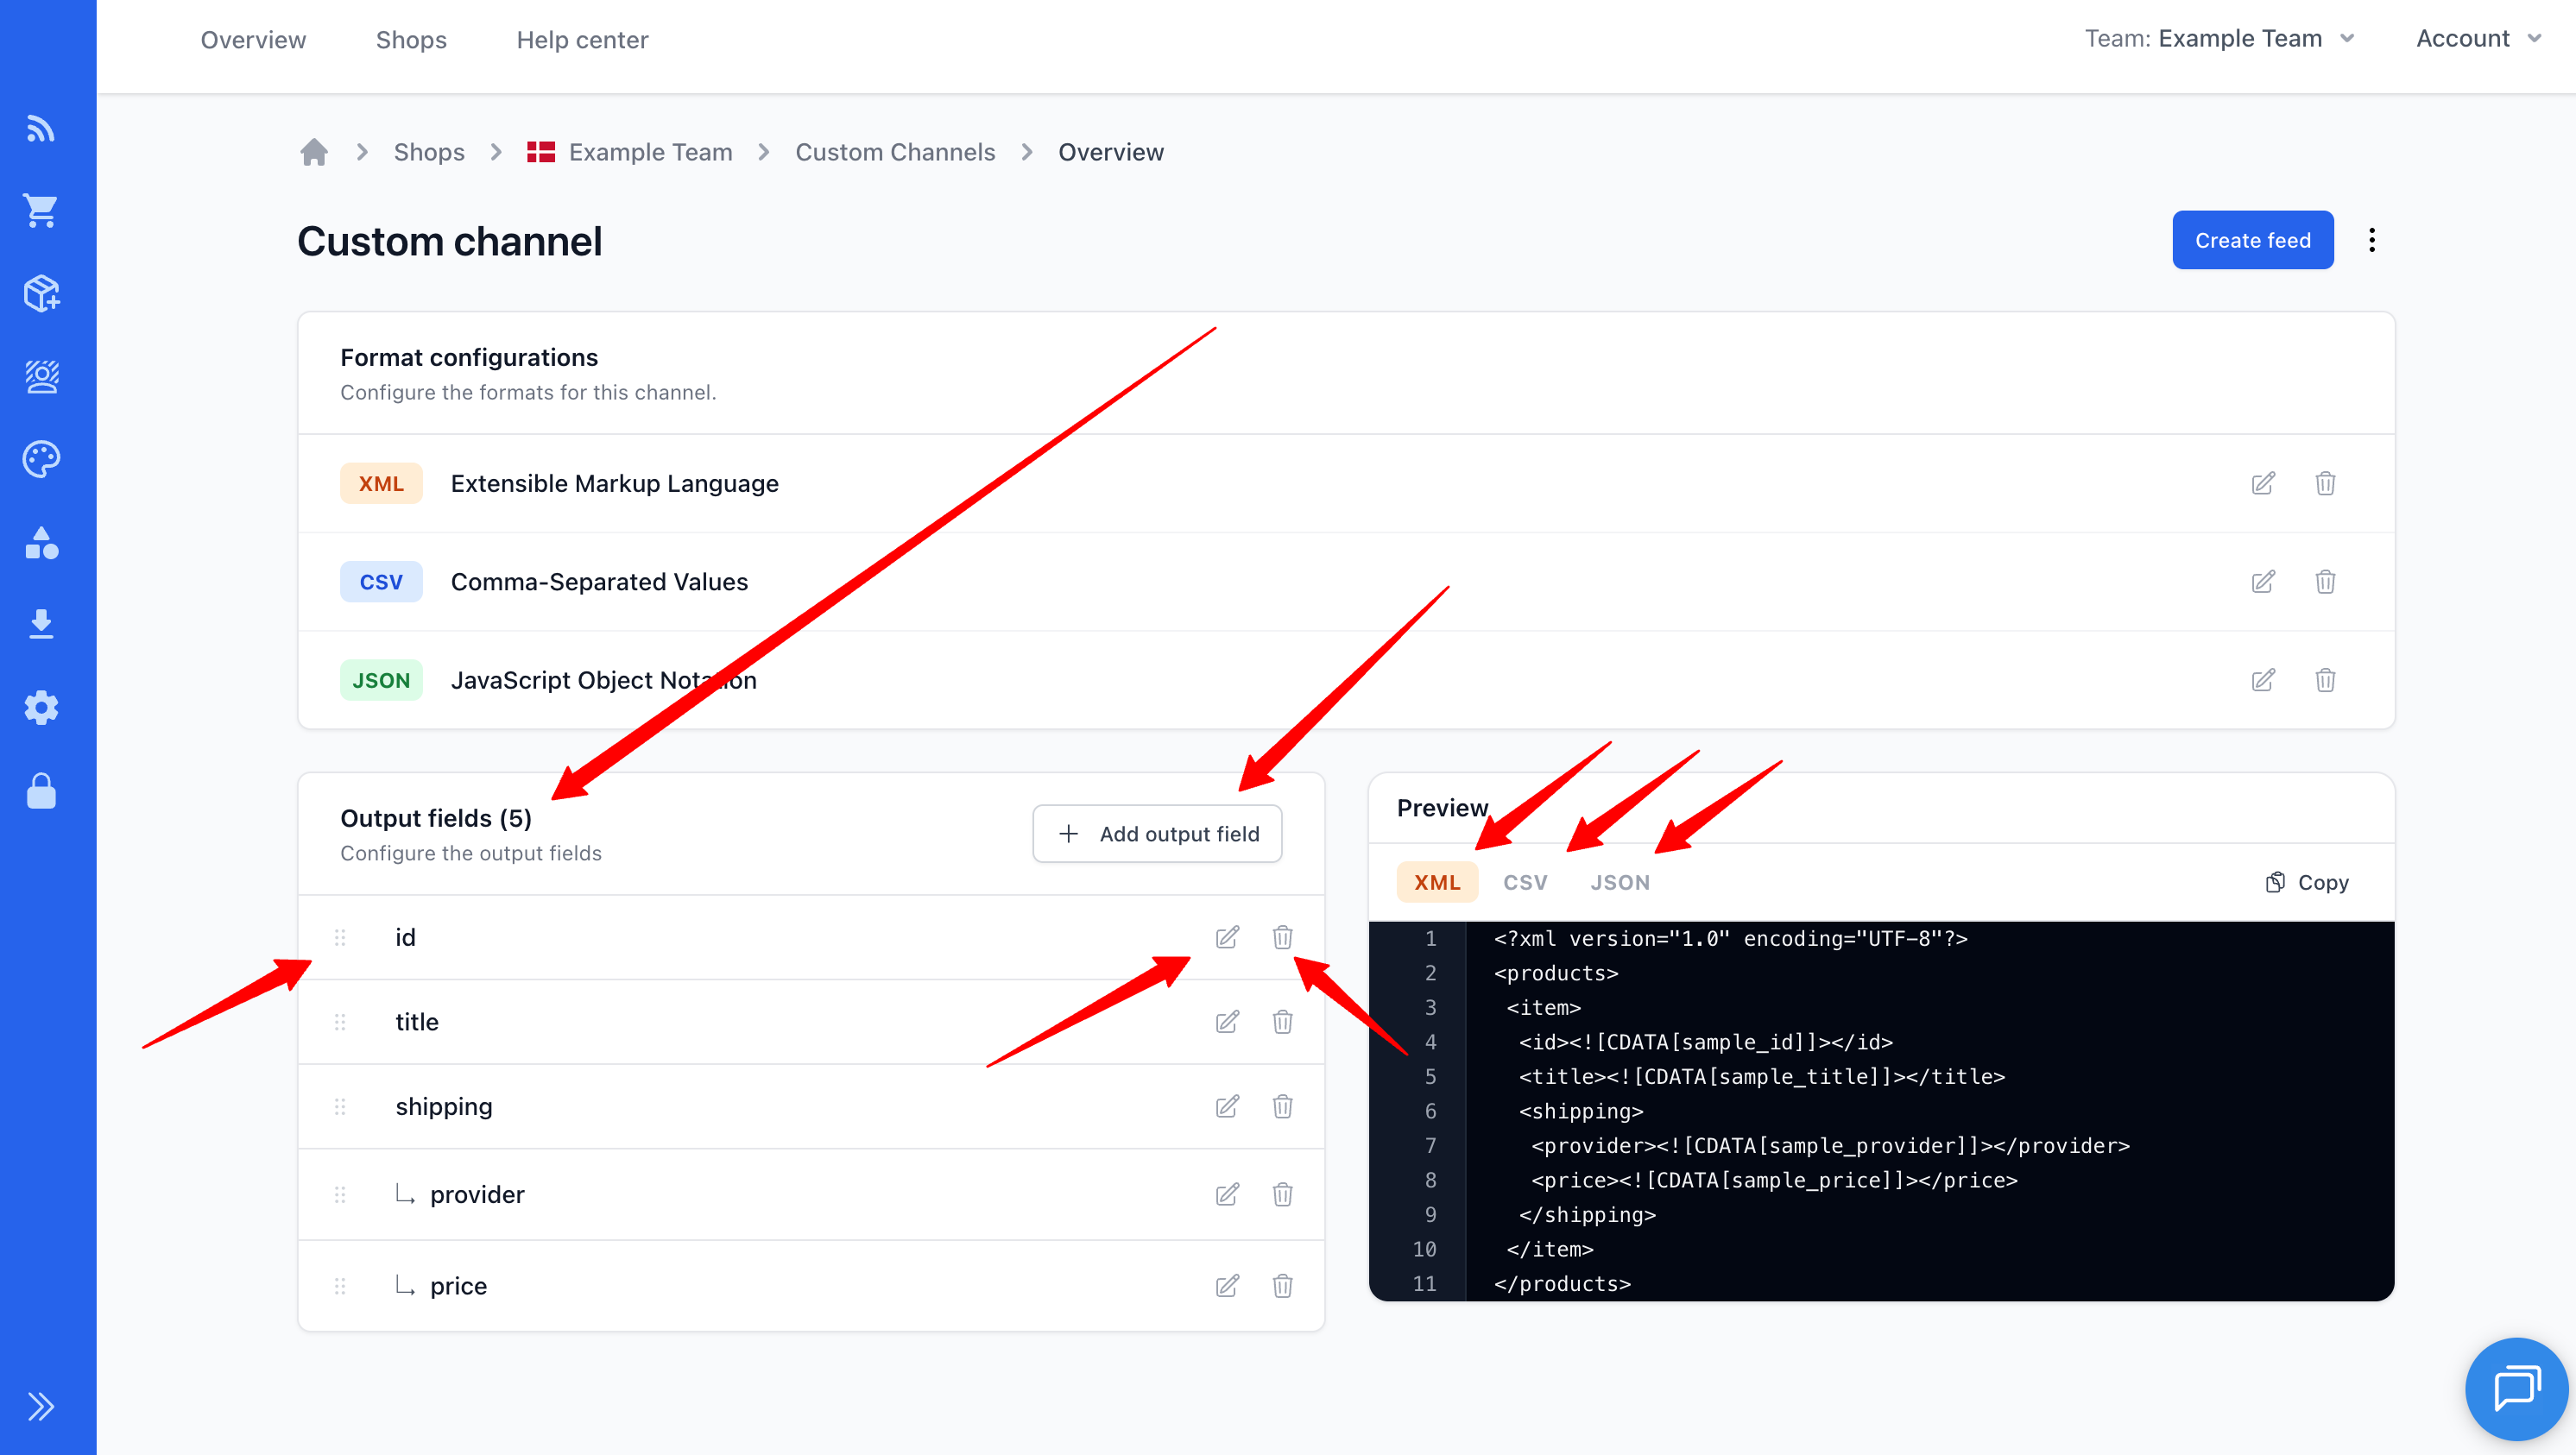The height and width of the screenshot is (1455, 2576).
Task: Switch preview to JSON tab
Action: [x=1620, y=882]
